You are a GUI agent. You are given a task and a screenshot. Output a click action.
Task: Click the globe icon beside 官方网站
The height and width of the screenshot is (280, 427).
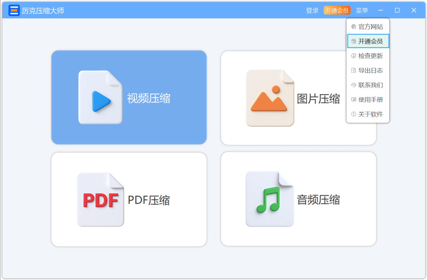pos(354,27)
